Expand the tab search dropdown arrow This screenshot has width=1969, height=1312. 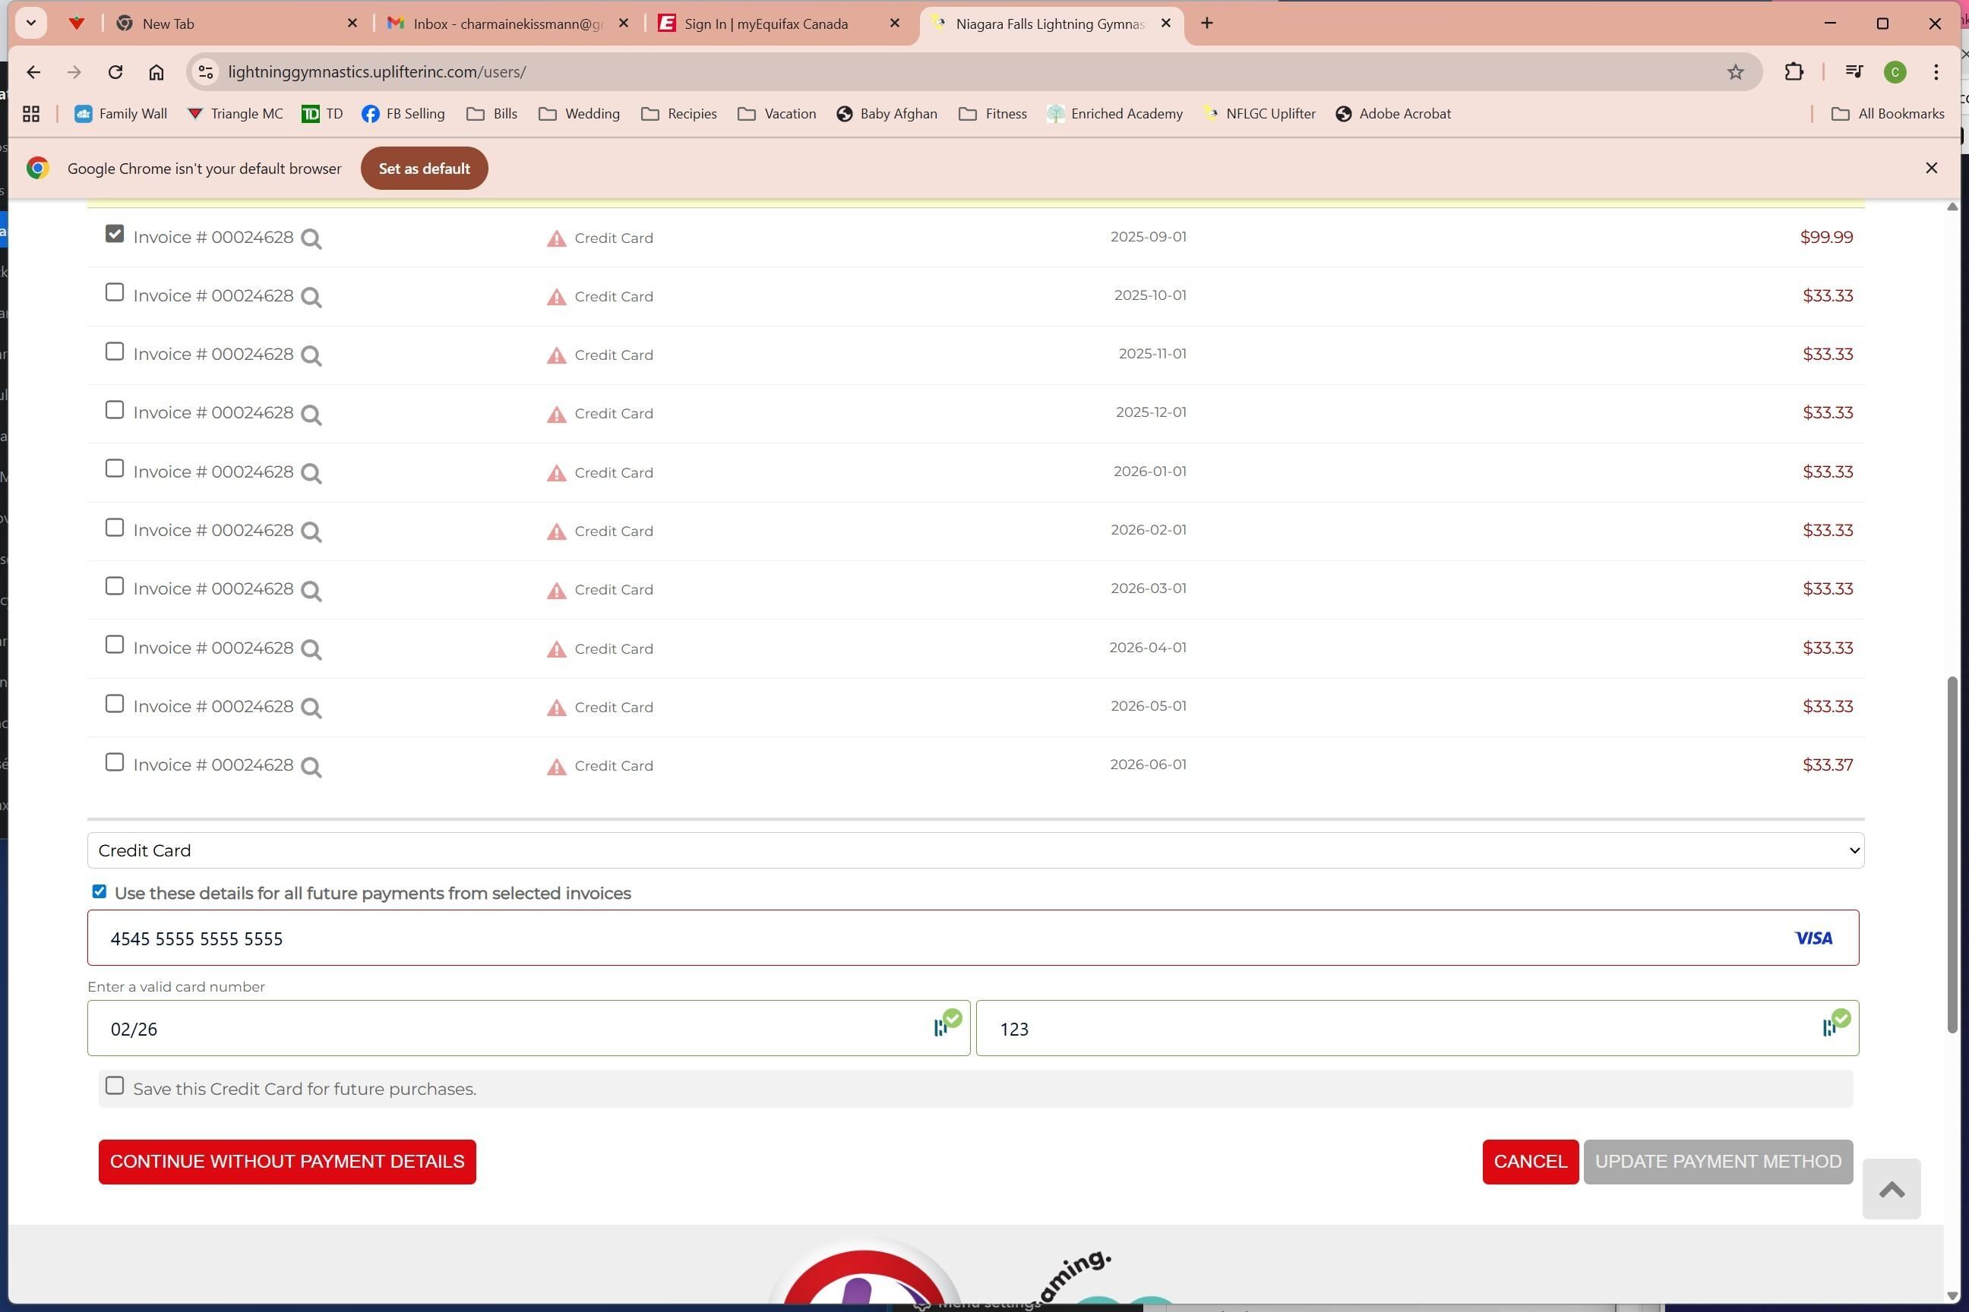(x=31, y=24)
